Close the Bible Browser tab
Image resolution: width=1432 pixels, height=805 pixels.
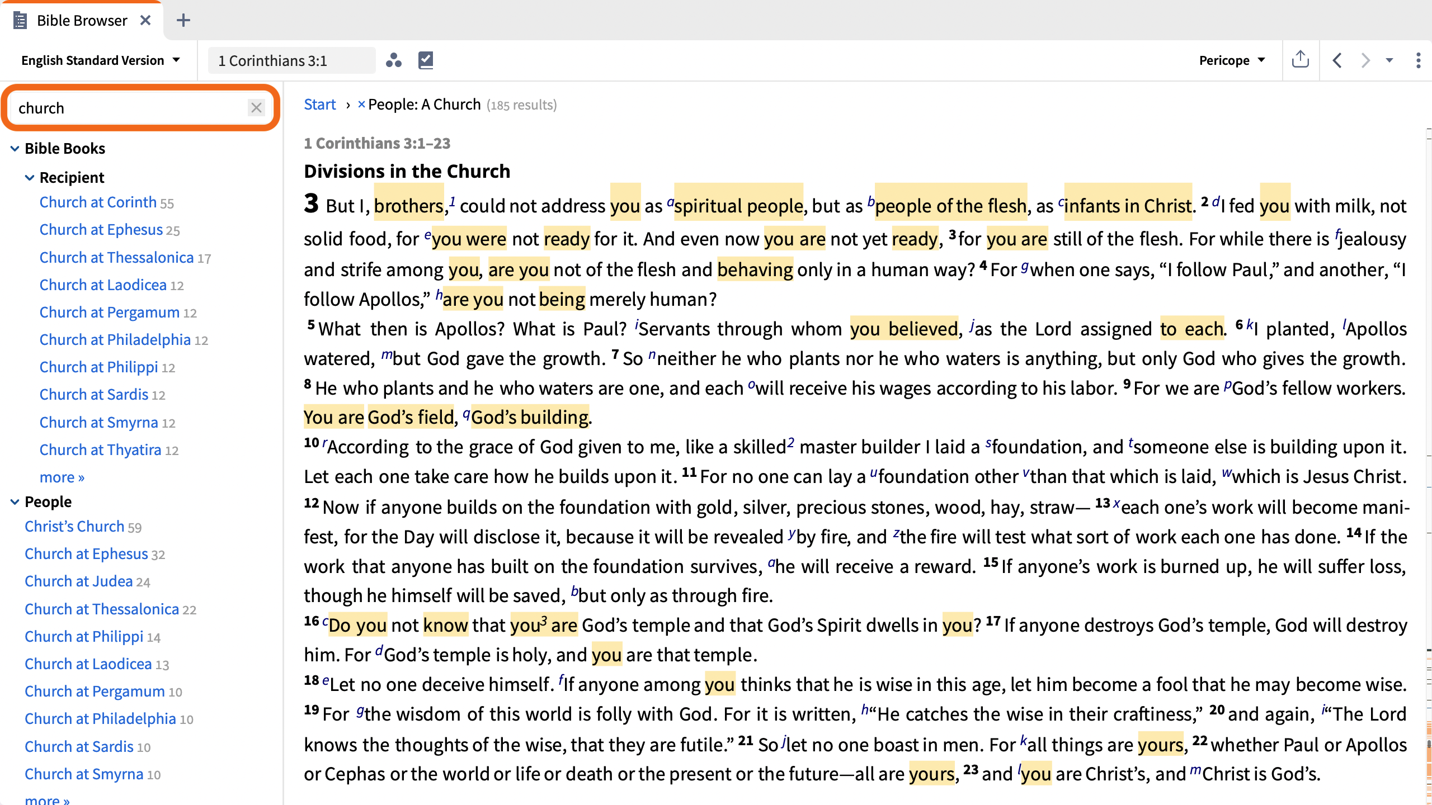145,21
